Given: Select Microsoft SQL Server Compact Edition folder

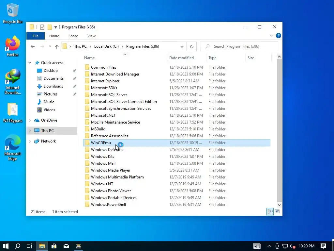Looking at the screenshot, I should point(177,102).
